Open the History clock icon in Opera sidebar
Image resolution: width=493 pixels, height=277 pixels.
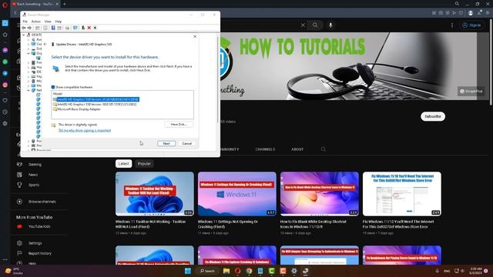point(5,112)
